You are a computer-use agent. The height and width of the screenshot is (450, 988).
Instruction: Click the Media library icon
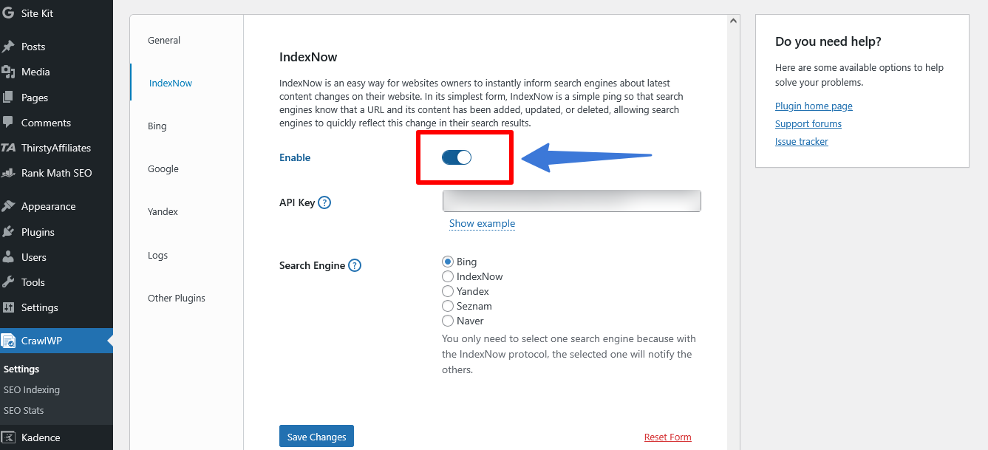coord(8,72)
